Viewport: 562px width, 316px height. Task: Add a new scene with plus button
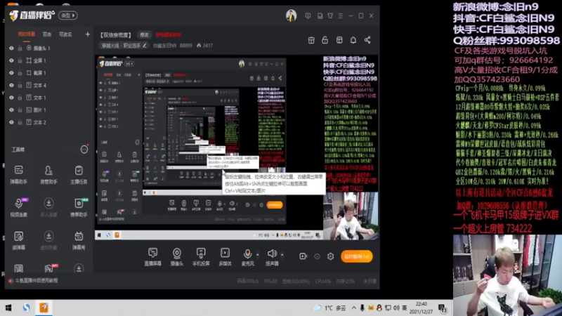pos(88,34)
